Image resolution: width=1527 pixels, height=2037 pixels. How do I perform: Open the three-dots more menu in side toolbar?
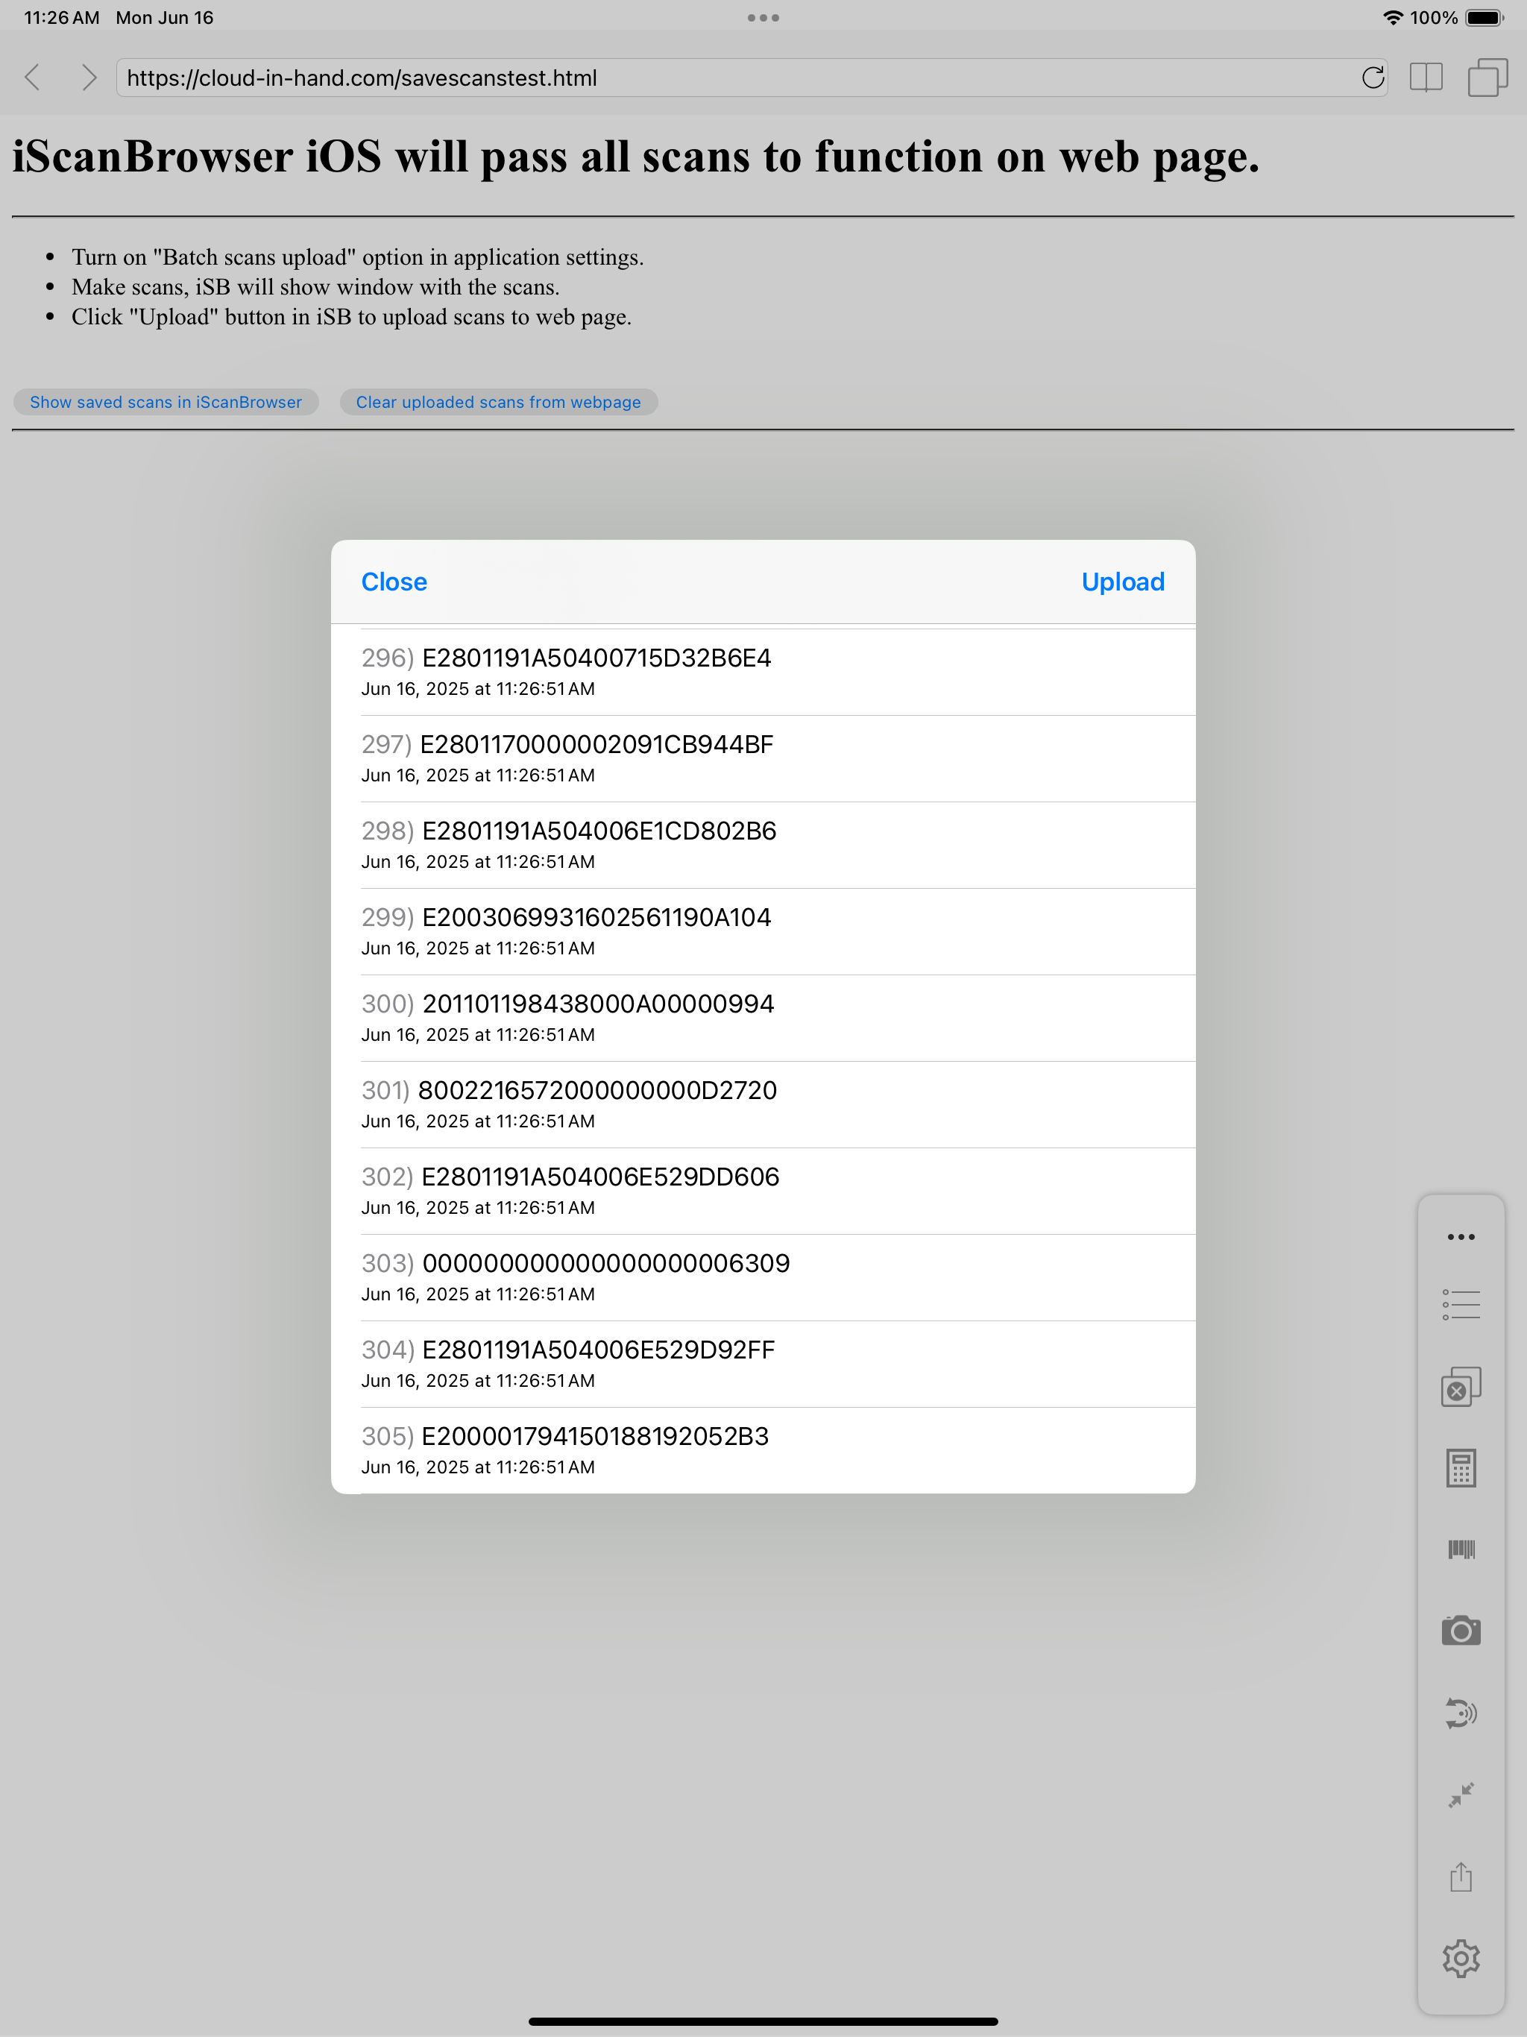click(1461, 1237)
